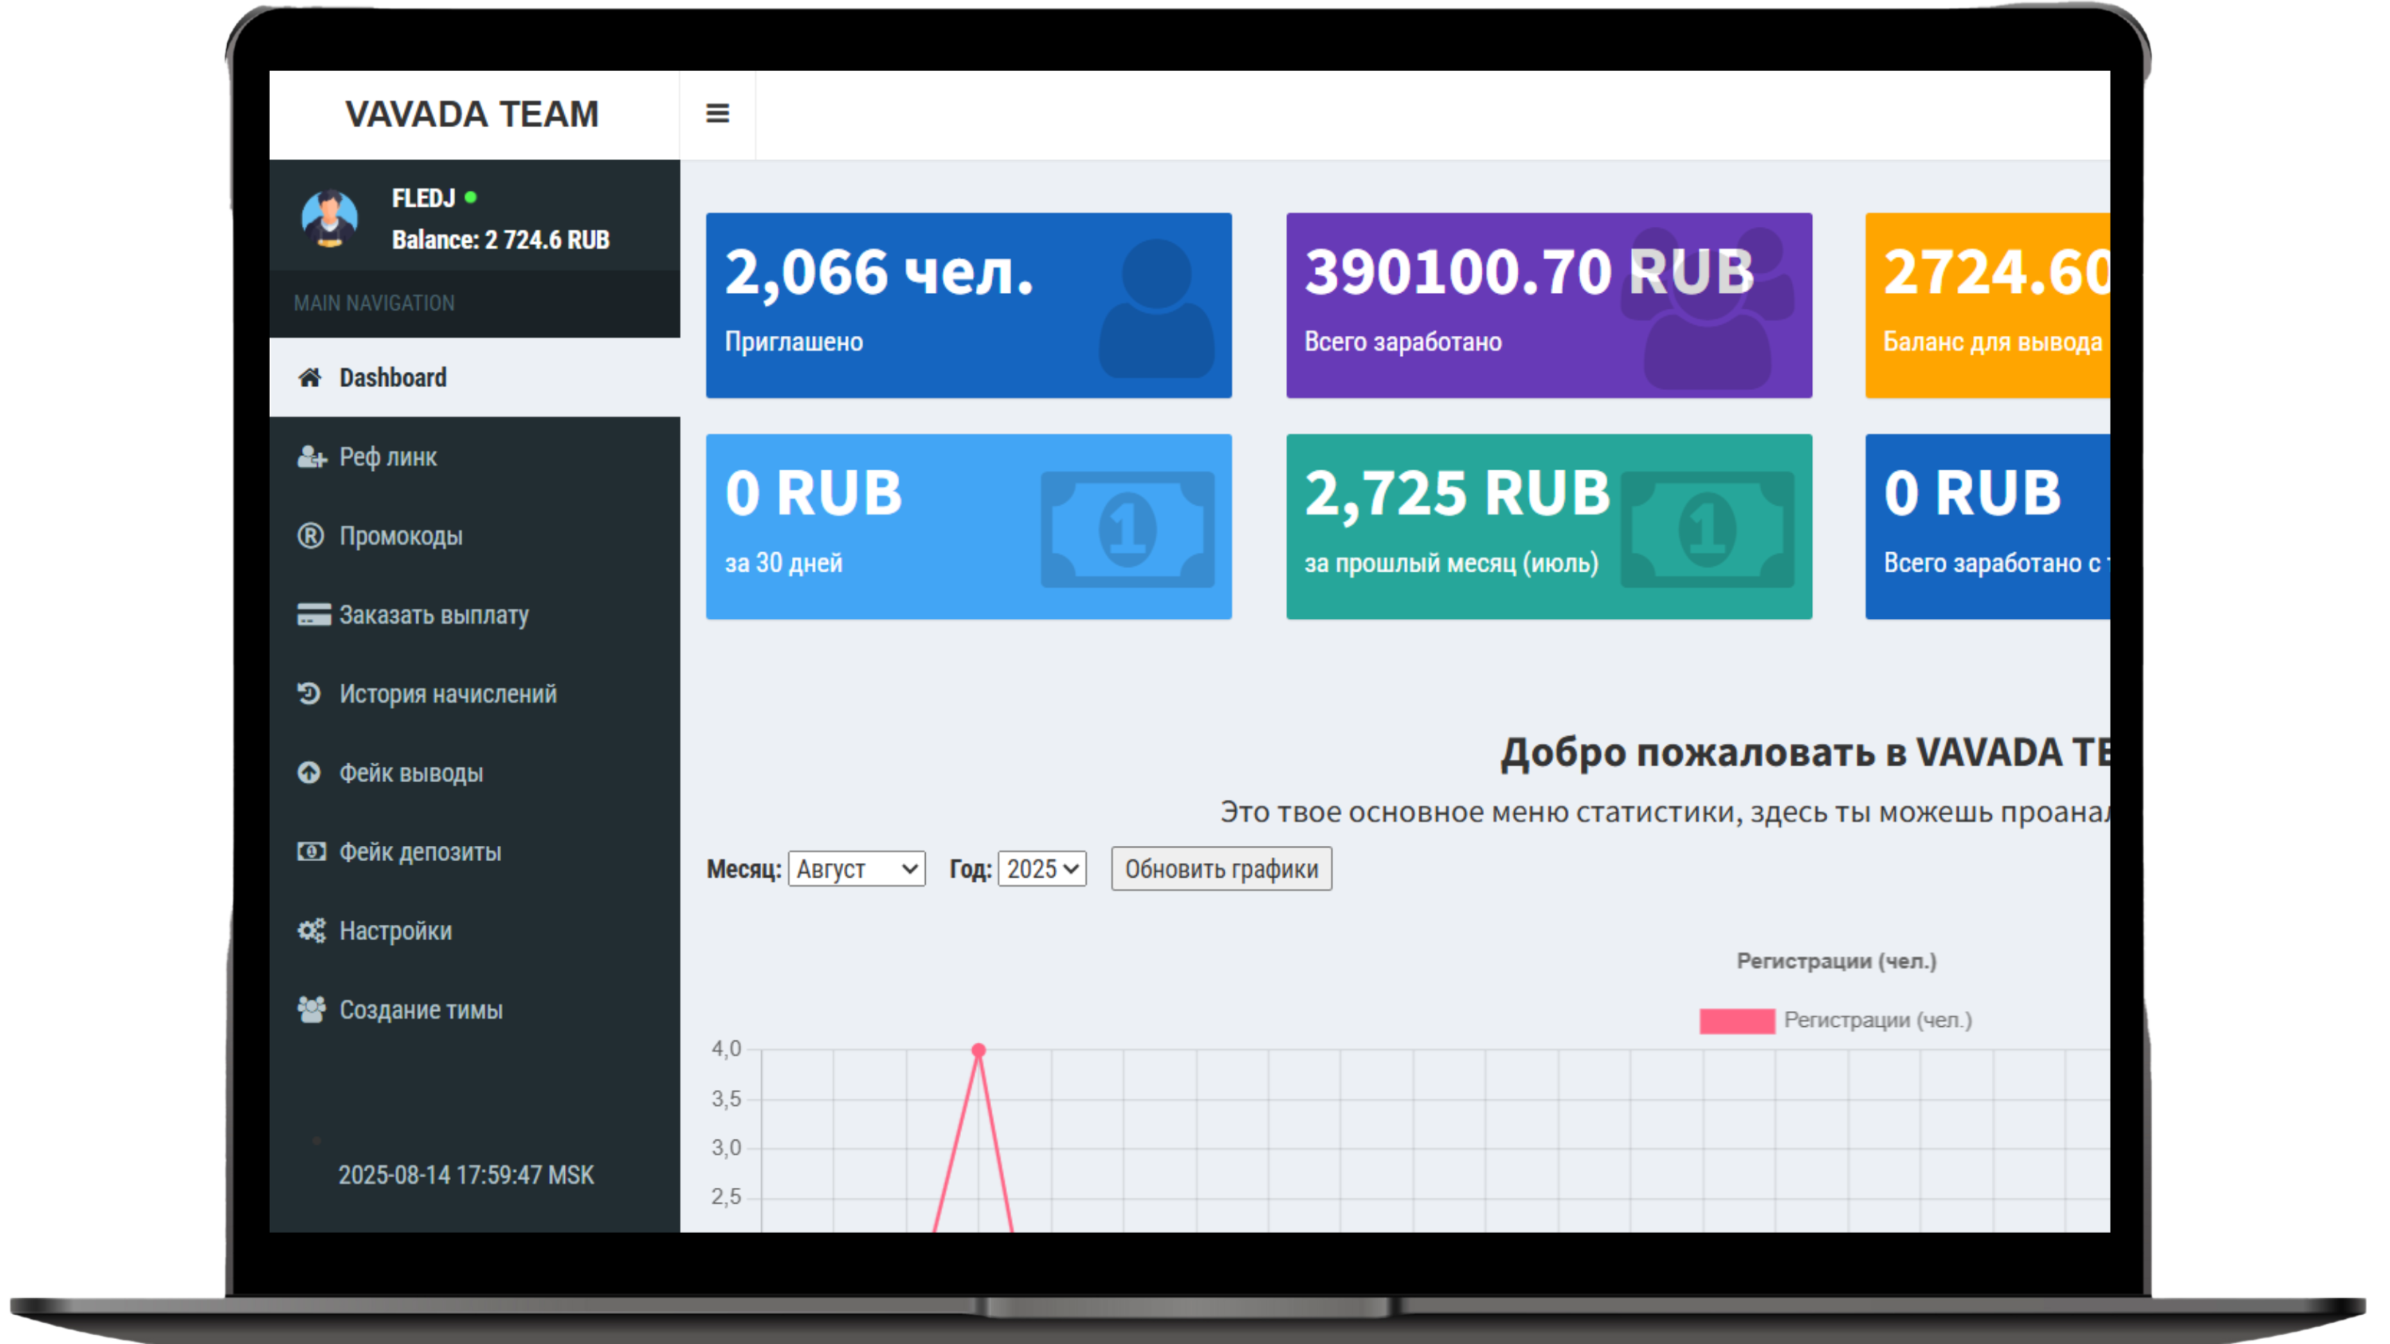The width and height of the screenshot is (2390, 1344).
Task: Toggle the hamburger sidebar menu
Action: point(717,113)
